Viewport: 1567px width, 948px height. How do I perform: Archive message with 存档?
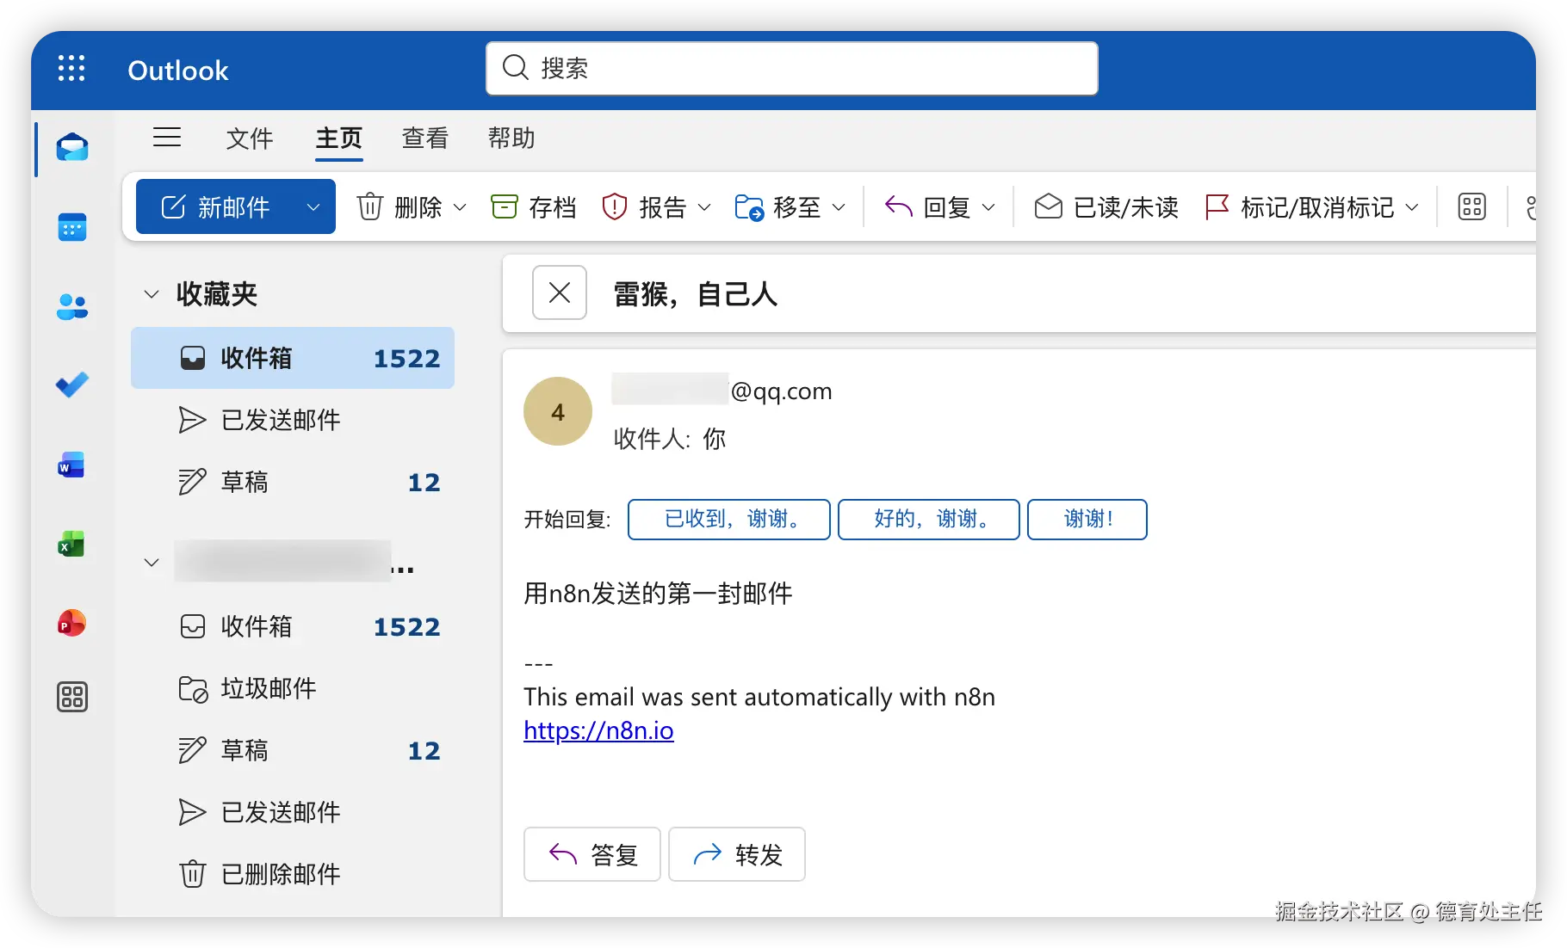point(534,207)
